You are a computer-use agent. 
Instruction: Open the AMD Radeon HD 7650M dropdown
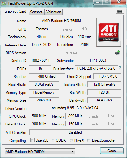tap(40, 152)
